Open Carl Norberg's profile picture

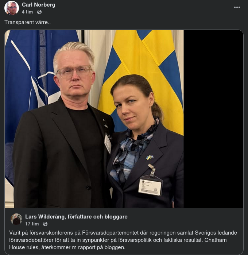click(12, 8)
